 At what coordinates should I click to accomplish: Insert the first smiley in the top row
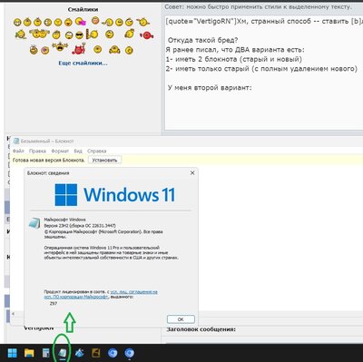click(x=17, y=22)
